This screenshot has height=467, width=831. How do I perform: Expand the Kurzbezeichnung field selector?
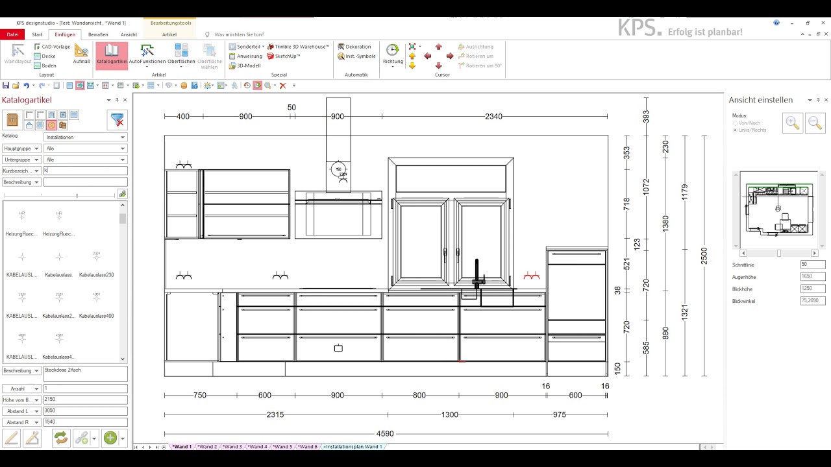pyautogui.click(x=21, y=171)
